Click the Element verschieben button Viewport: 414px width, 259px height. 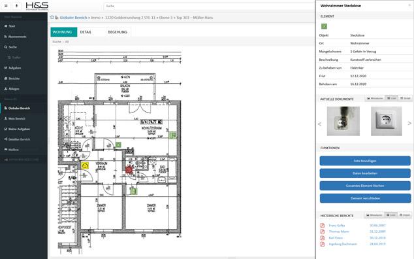365,198
